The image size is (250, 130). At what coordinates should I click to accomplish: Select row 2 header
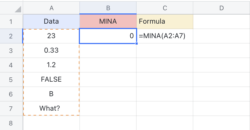(11, 36)
